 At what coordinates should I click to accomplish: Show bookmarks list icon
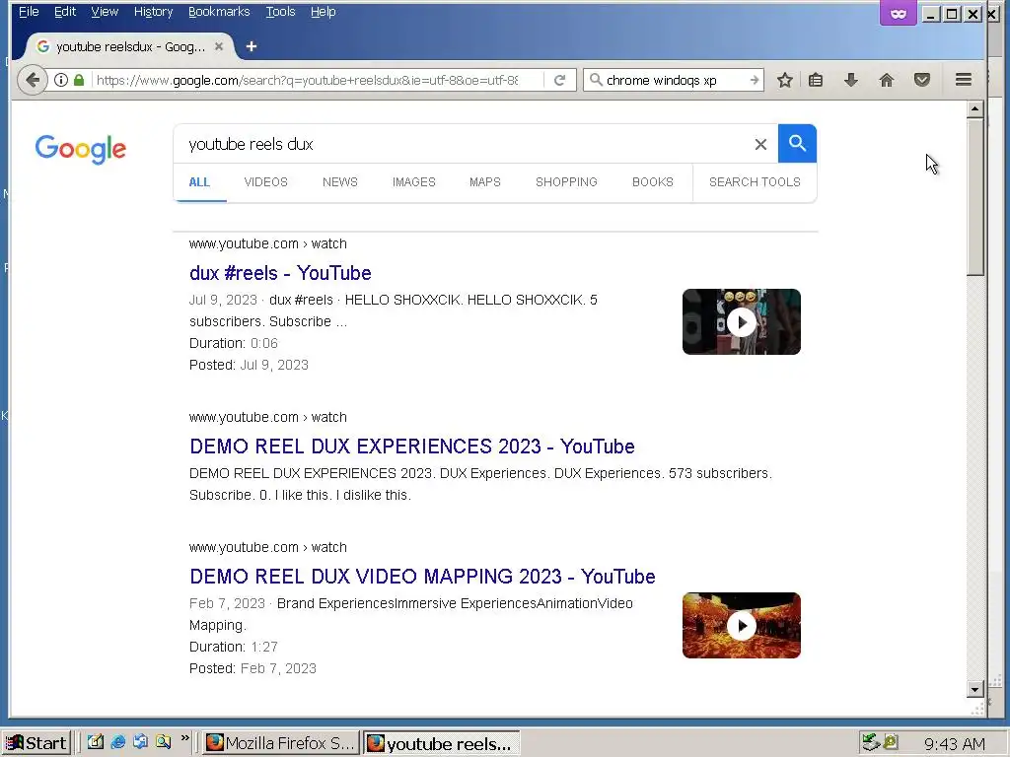point(816,81)
